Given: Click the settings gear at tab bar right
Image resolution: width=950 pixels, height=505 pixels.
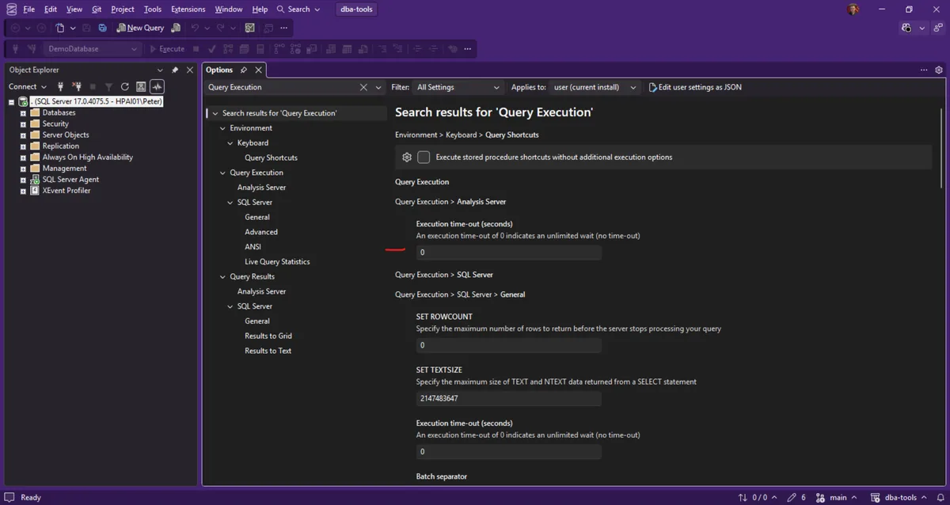Looking at the screenshot, I should coord(939,70).
